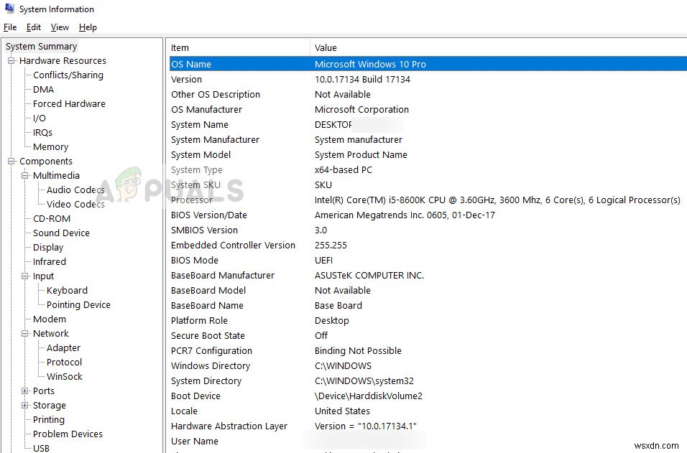The image size is (687, 453).
Task: Collapse the Multimedia tree node
Action: 25,175
